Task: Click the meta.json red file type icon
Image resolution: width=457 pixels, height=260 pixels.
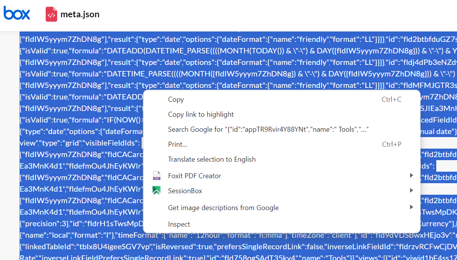Action: pos(51,15)
